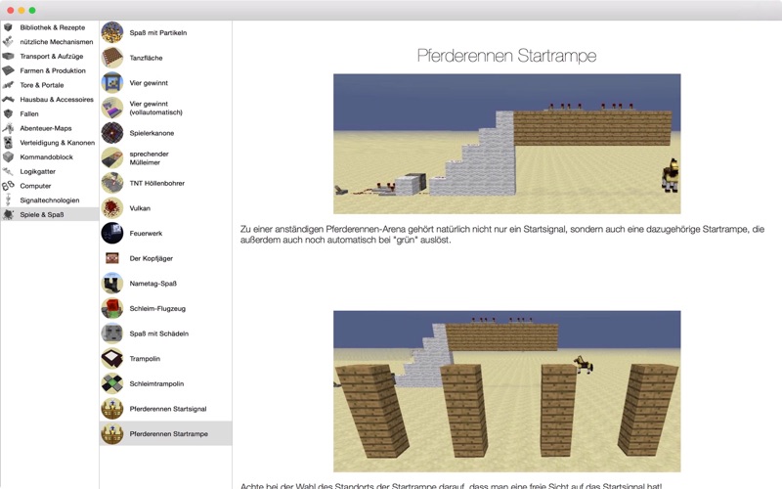Click the Fallen category icon
Image resolution: width=782 pixels, height=489 pixels.
(8, 113)
